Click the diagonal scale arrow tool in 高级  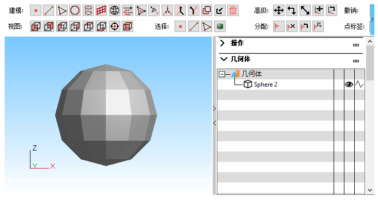click(x=305, y=11)
